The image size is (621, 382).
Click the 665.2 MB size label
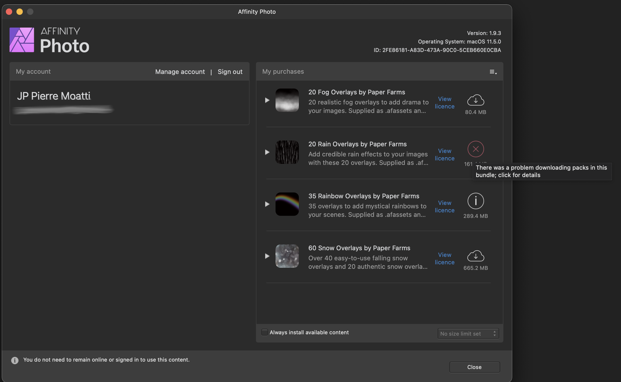tap(476, 268)
